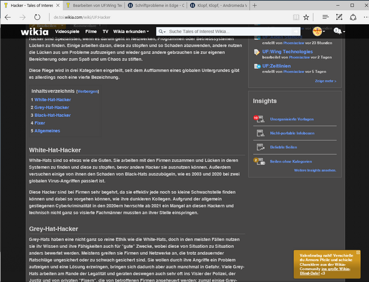Open Seiten ohne Kategorien link
The height and width of the screenshot is (282, 369).
291,162
